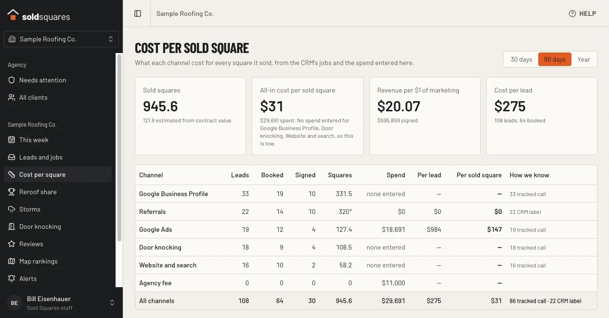This screenshot has width=609, height=318.
Task: Click the Leads column header
Action: [x=240, y=175]
